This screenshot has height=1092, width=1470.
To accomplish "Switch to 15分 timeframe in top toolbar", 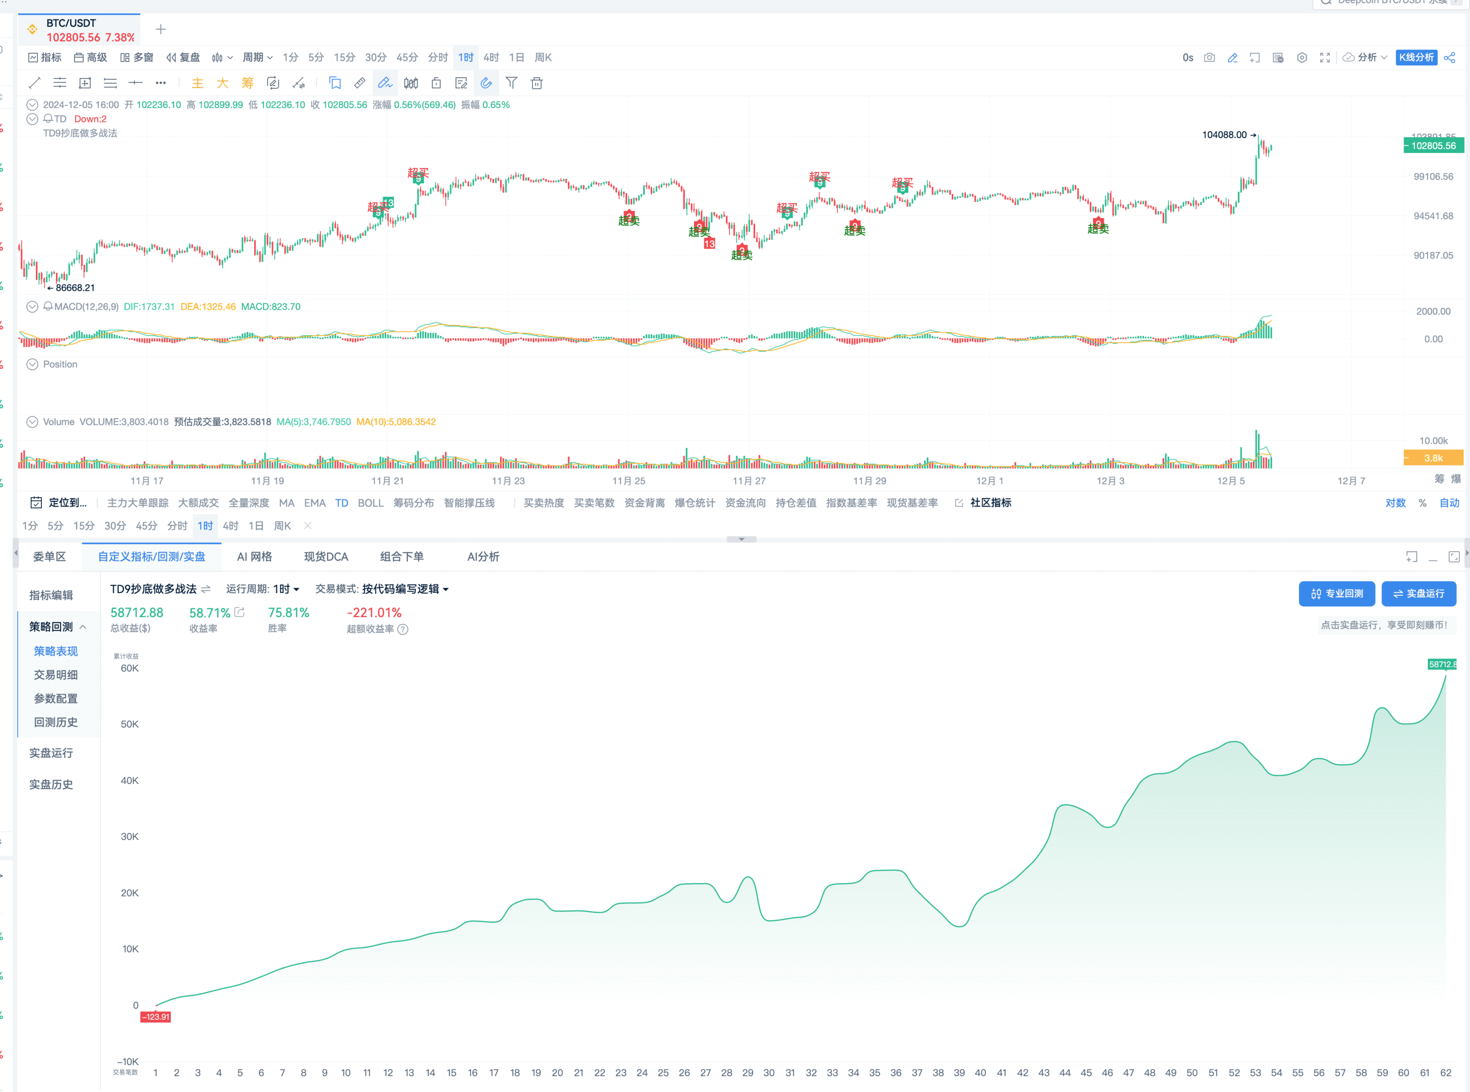I will click(x=344, y=57).
